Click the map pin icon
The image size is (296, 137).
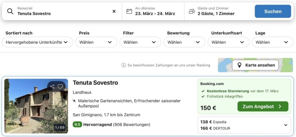click(239, 65)
